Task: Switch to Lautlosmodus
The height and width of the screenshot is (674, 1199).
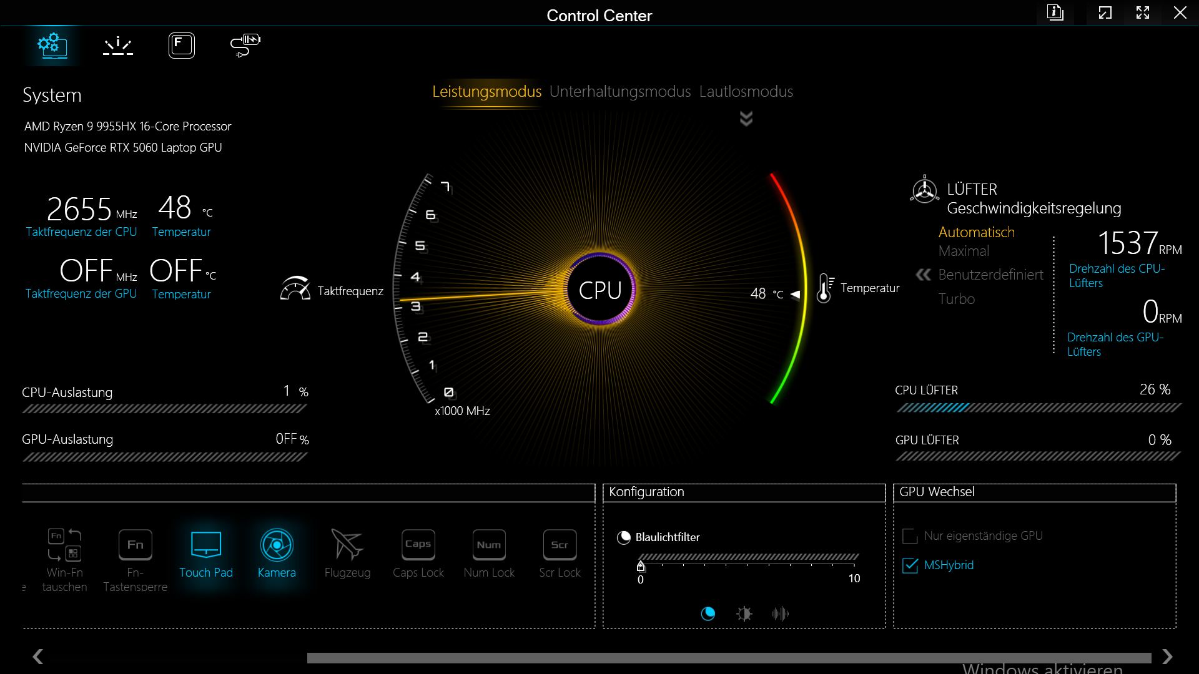Action: pyautogui.click(x=746, y=92)
